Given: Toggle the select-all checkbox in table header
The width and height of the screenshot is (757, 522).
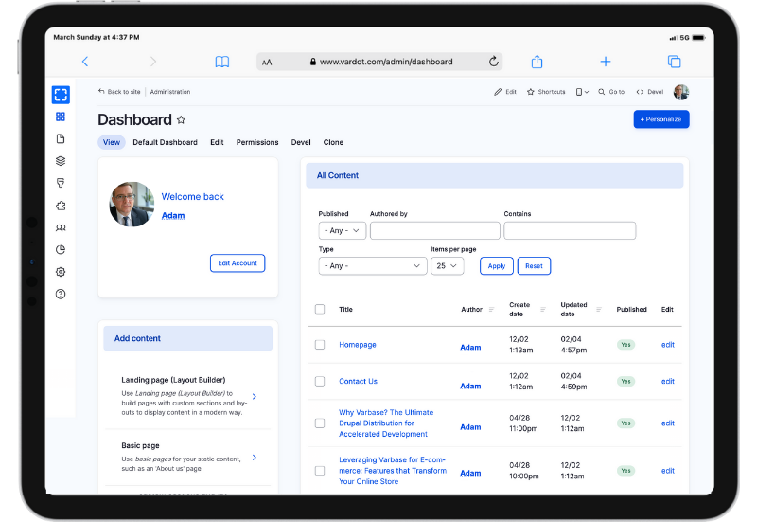Looking at the screenshot, I should 320,309.
